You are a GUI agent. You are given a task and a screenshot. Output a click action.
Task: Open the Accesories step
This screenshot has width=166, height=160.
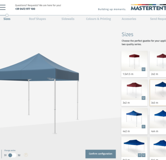tap(129, 19)
